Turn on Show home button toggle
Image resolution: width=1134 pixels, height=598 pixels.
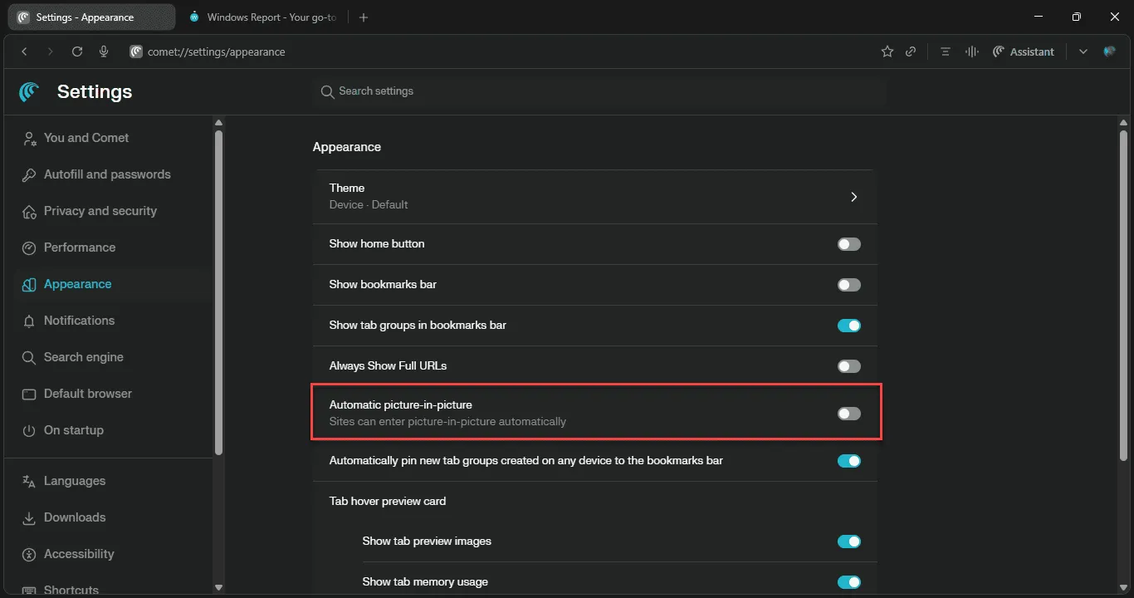click(x=848, y=244)
